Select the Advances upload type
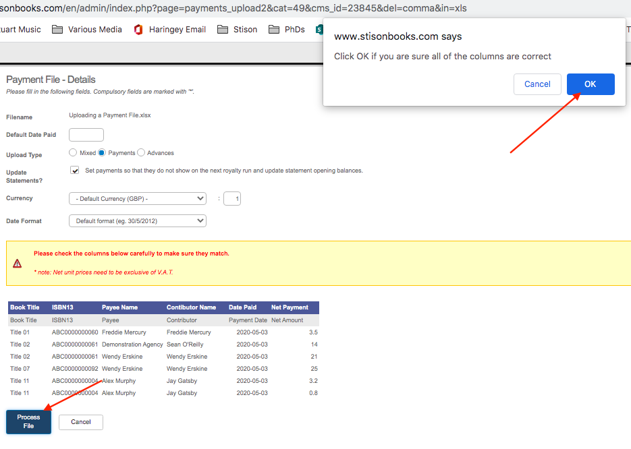The height and width of the screenshot is (449, 631). point(141,153)
